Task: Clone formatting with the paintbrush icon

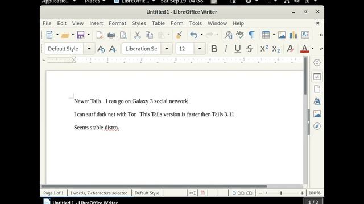Action: [x=179, y=35]
